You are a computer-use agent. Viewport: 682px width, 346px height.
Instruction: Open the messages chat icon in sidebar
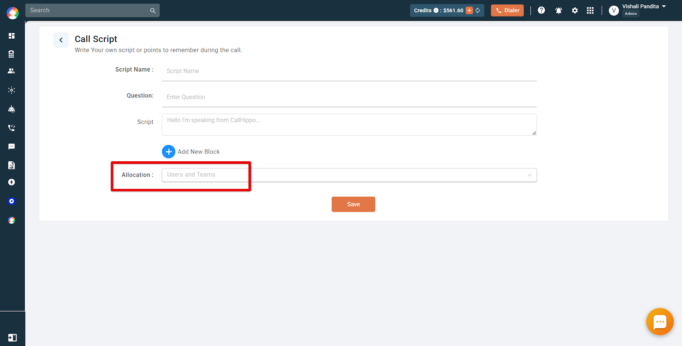tap(12, 146)
